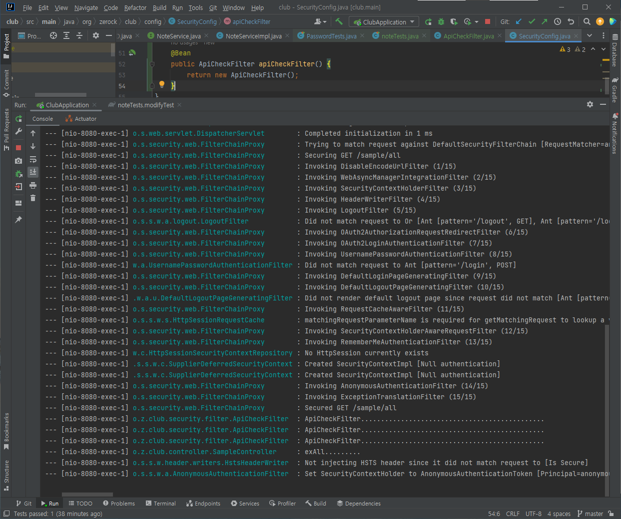The image size is (621, 519).
Task: Open the Project view selector dropdown
Action: click(x=30, y=36)
